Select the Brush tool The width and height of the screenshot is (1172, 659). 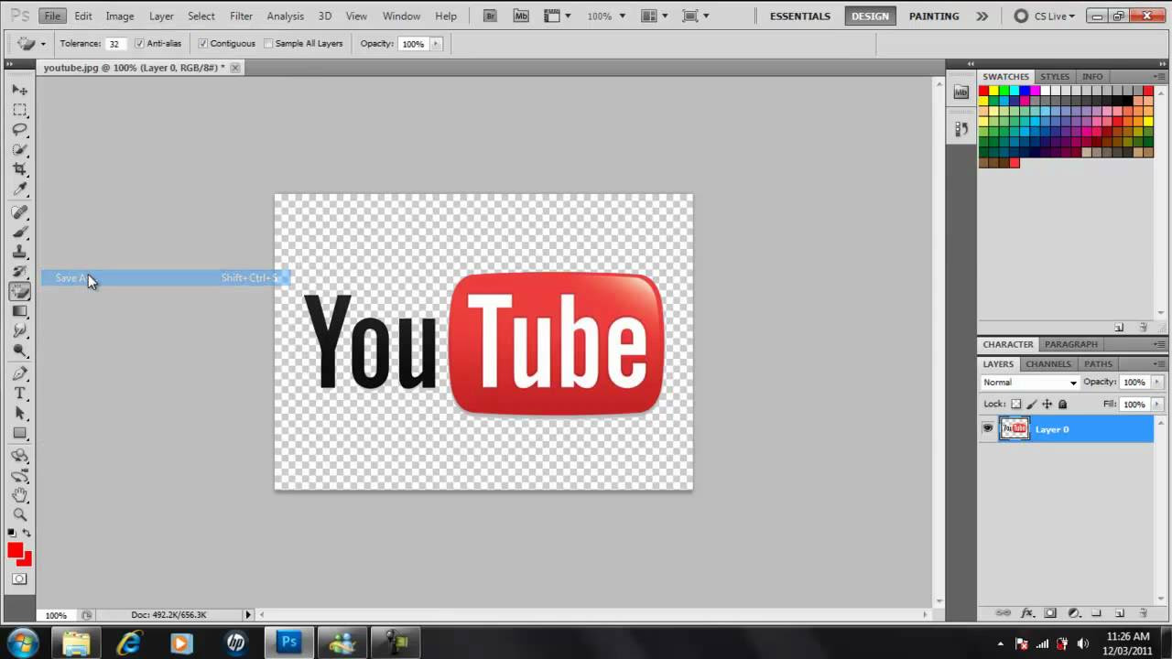pyautogui.click(x=20, y=231)
